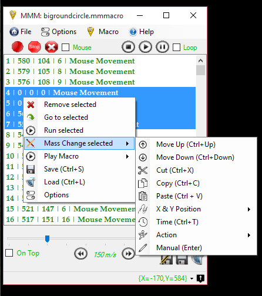Select Manual (Enter)
The height and width of the screenshot is (296, 262).
[196, 248]
